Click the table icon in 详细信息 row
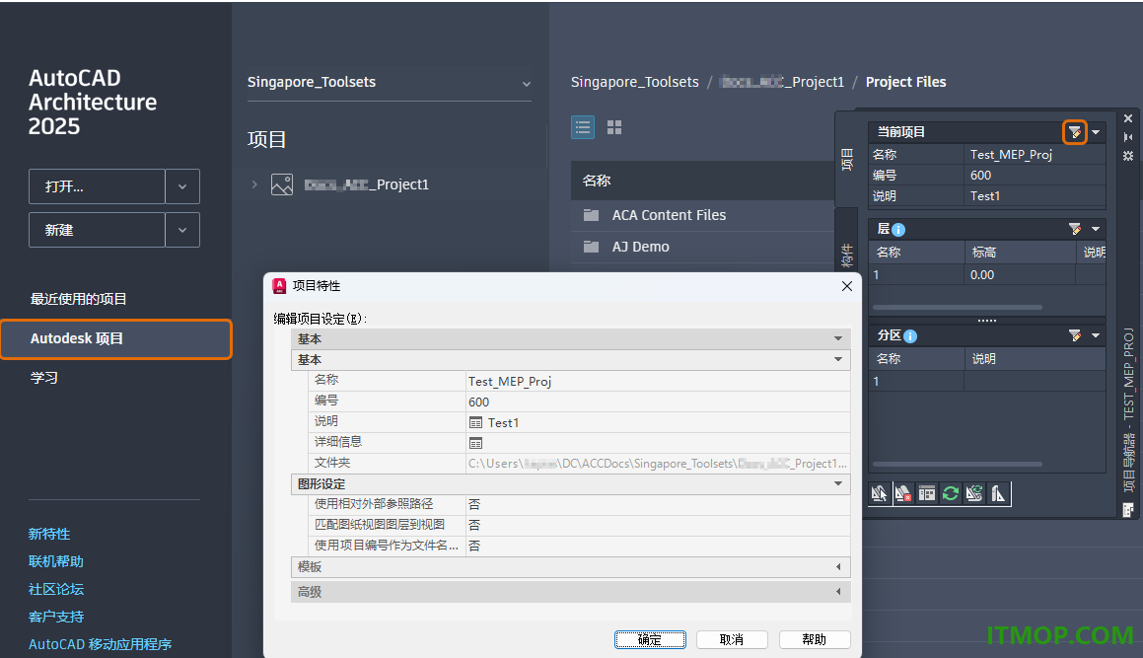 click(476, 444)
